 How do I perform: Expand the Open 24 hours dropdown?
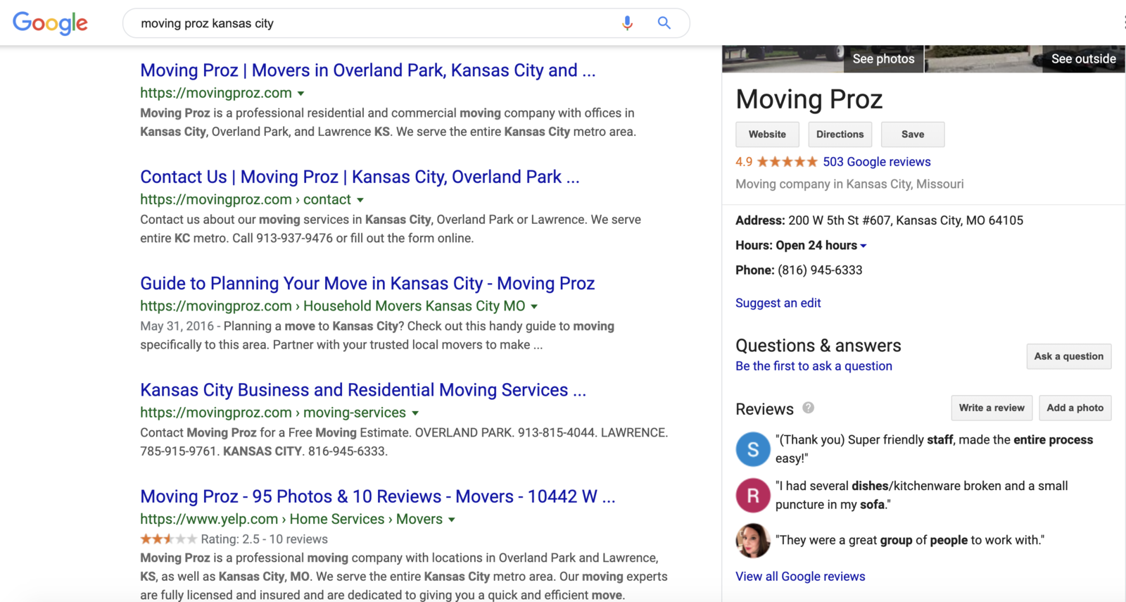coord(864,246)
